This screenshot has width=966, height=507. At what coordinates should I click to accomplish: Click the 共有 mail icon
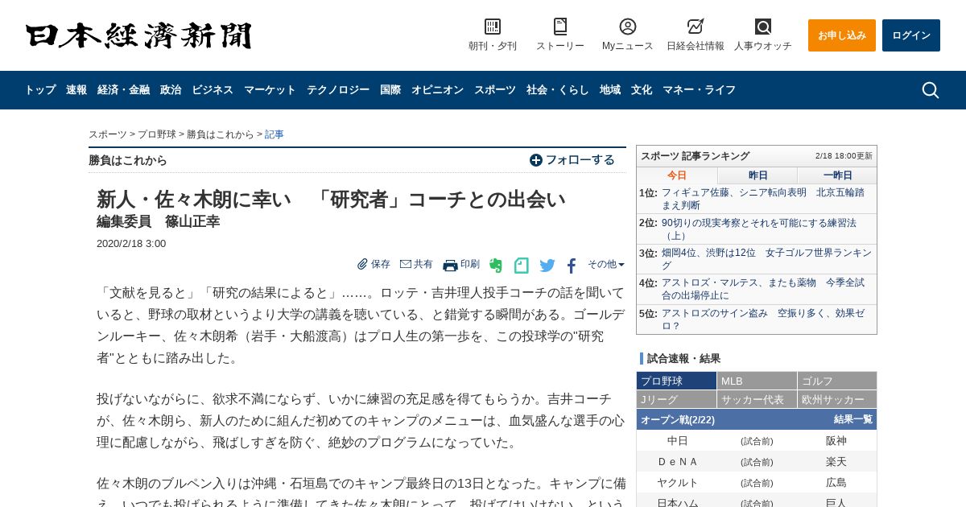(406, 264)
